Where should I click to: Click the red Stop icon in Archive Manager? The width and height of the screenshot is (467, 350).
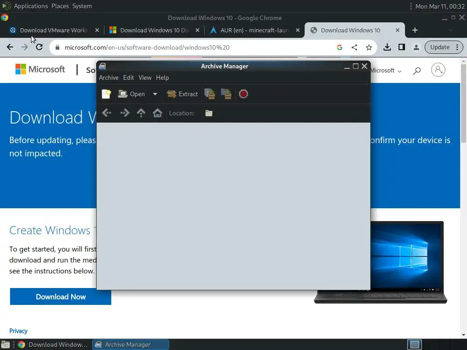244,94
